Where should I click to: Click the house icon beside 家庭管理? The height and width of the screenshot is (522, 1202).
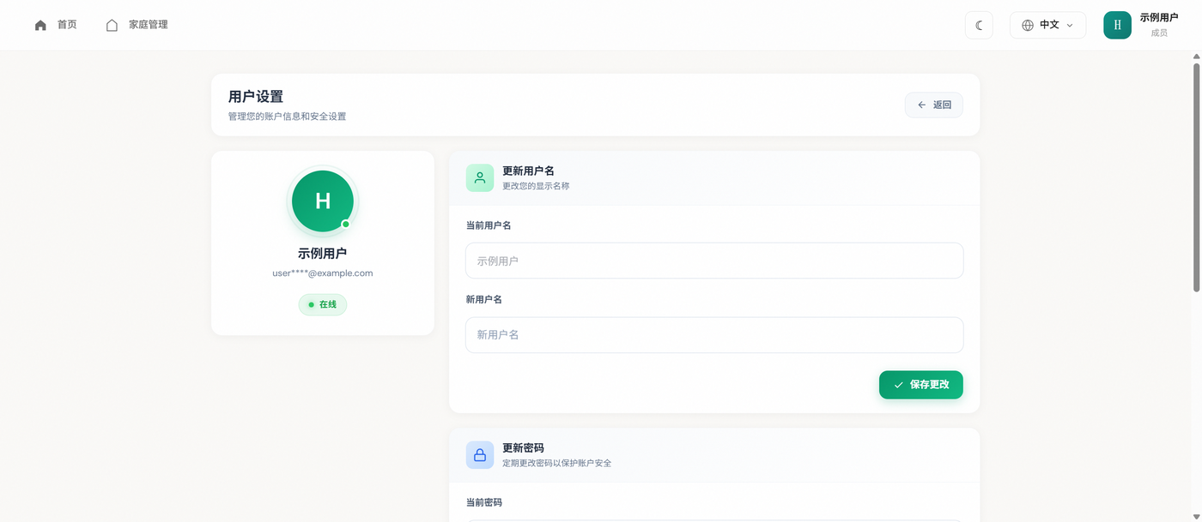[x=112, y=25]
